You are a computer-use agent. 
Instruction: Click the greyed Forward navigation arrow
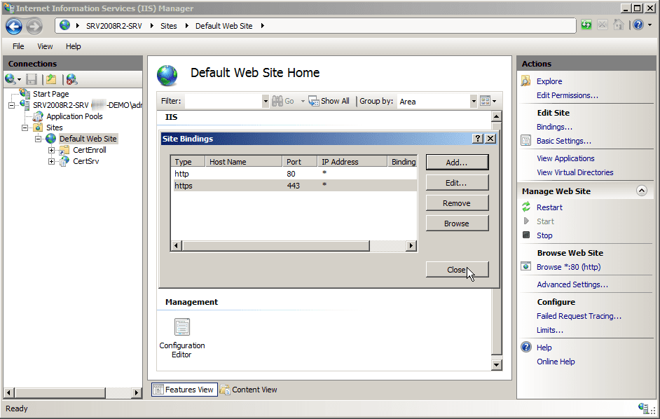[34, 26]
